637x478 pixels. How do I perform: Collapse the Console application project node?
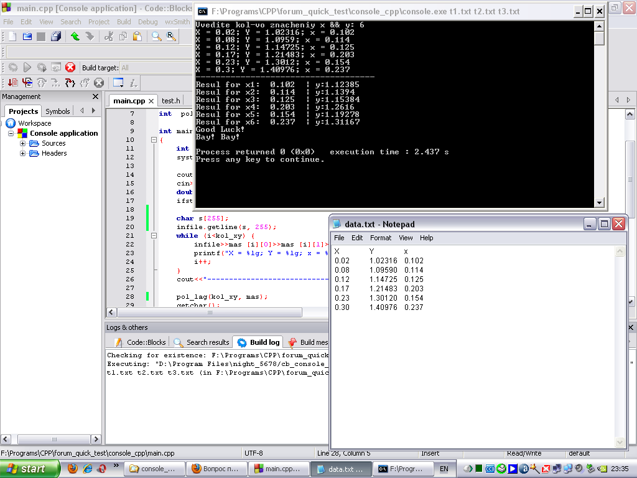click(11, 133)
